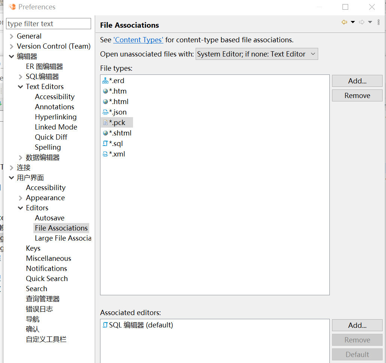Select the *.html file type entry
Image resolution: width=386 pixels, height=363 pixels.
tap(118, 102)
